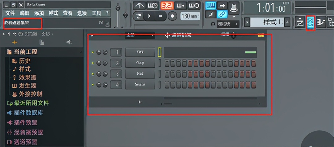The height and width of the screenshot is (147, 334).
Task: Click the master volume slider
Action: coord(118,8)
